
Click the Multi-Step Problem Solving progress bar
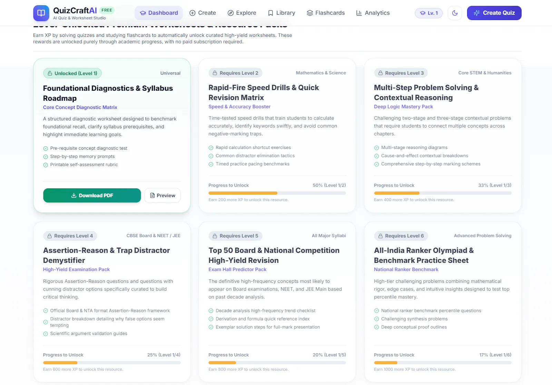click(x=443, y=193)
